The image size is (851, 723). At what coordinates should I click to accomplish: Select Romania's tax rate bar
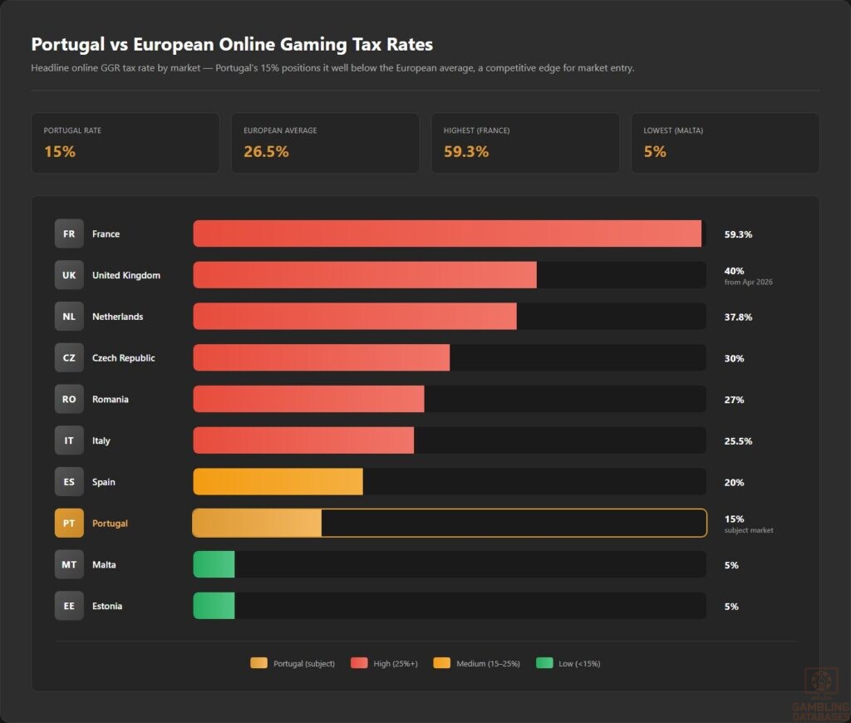(309, 399)
